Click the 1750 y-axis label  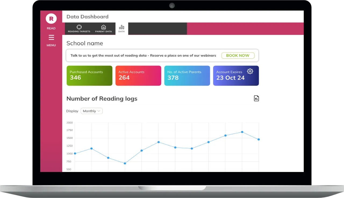point(70,130)
